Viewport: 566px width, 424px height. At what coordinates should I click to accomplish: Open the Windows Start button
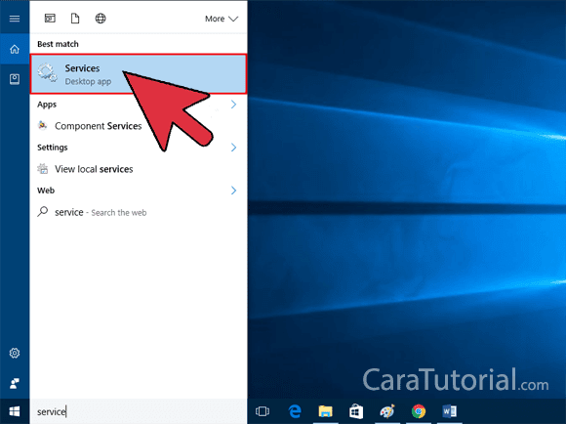(15, 411)
